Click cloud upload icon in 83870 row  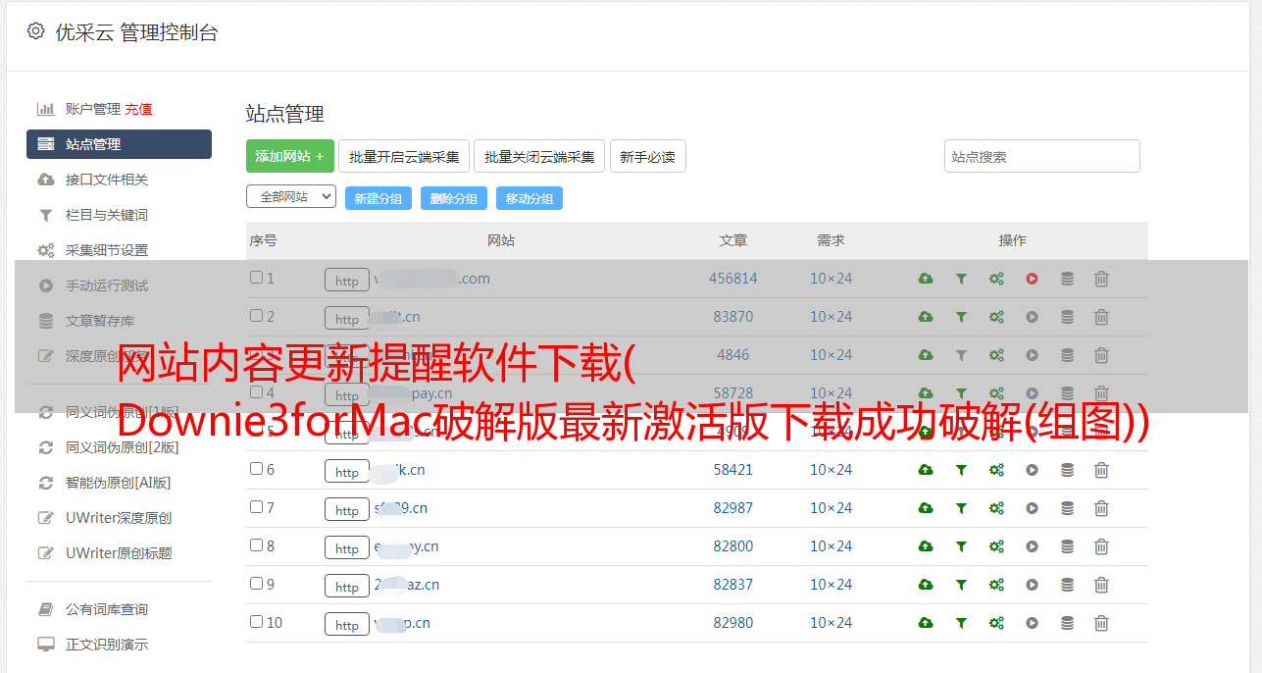point(926,317)
